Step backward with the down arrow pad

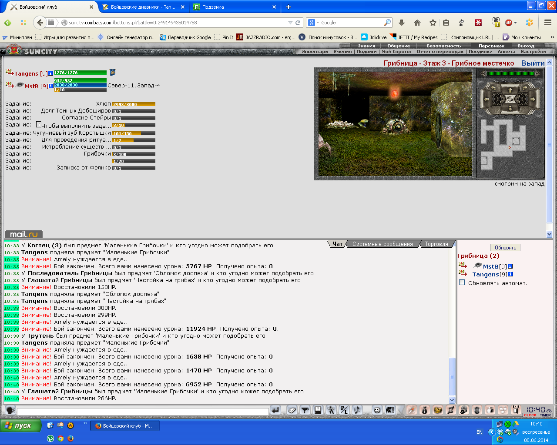pyautogui.click(x=510, y=109)
